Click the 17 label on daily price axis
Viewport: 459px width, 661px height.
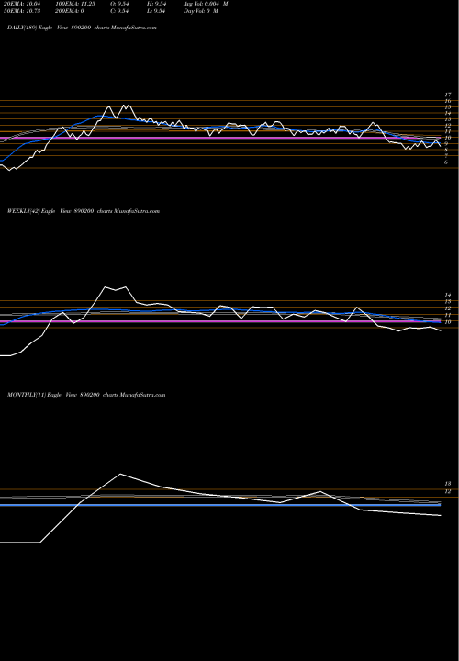pos(448,95)
